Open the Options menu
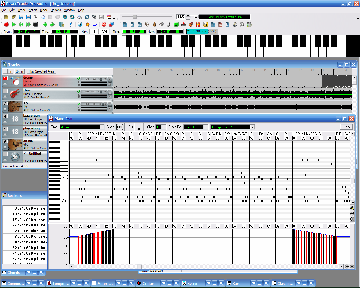 (56, 10)
